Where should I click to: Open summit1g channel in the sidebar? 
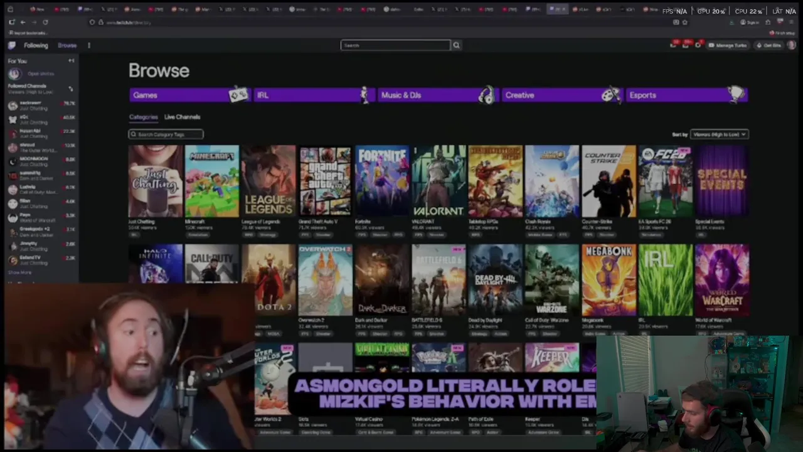(41, 175)
